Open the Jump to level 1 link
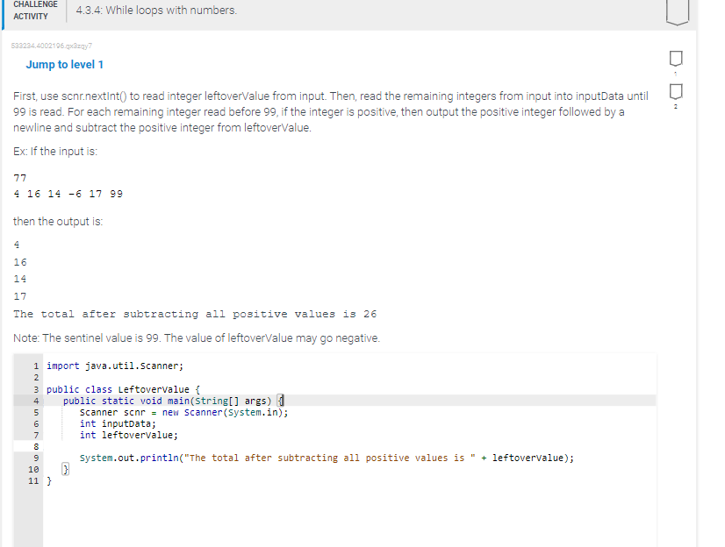The height and width of the screenshot is (547, 725). pyautogui.click(x=64, y=64)
